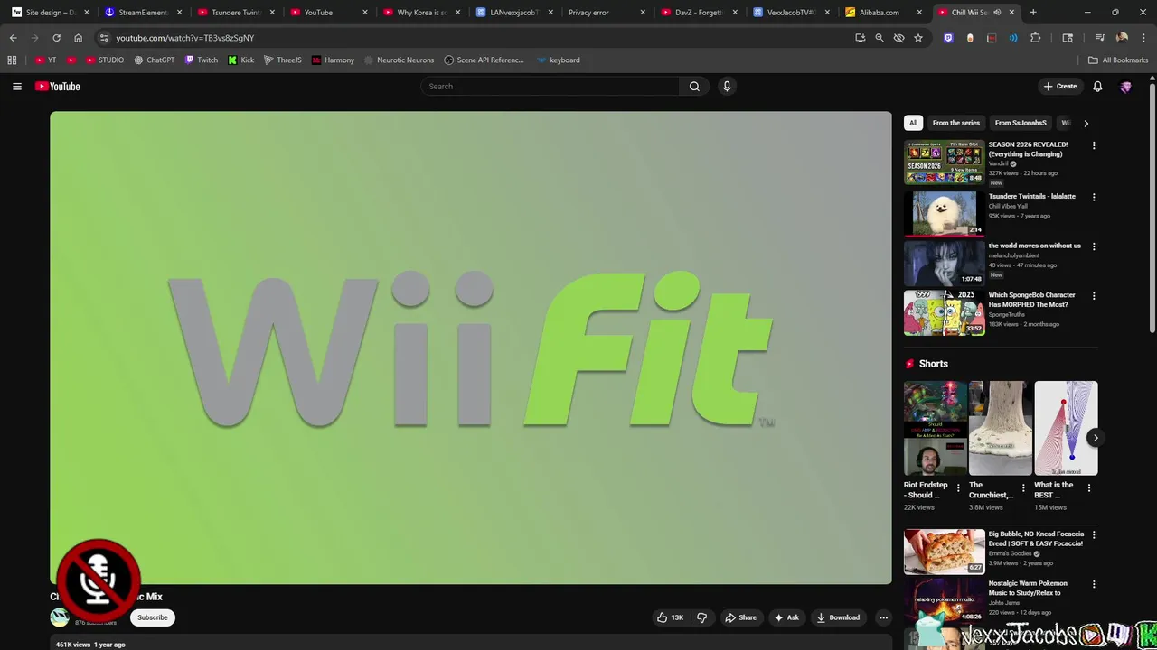Open a new browser tab
The width and height of the screenshot is (1157, 650).
coord(1033,13)
